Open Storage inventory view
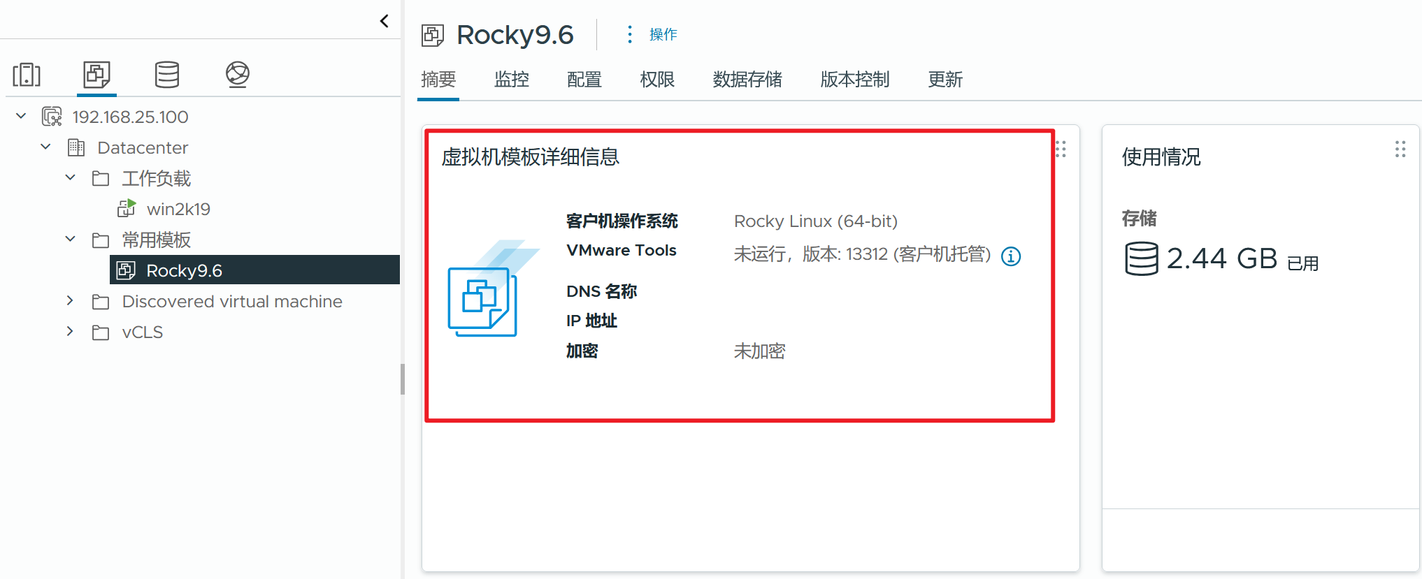Screen dimensions: 1422x579 click(167, 74)
